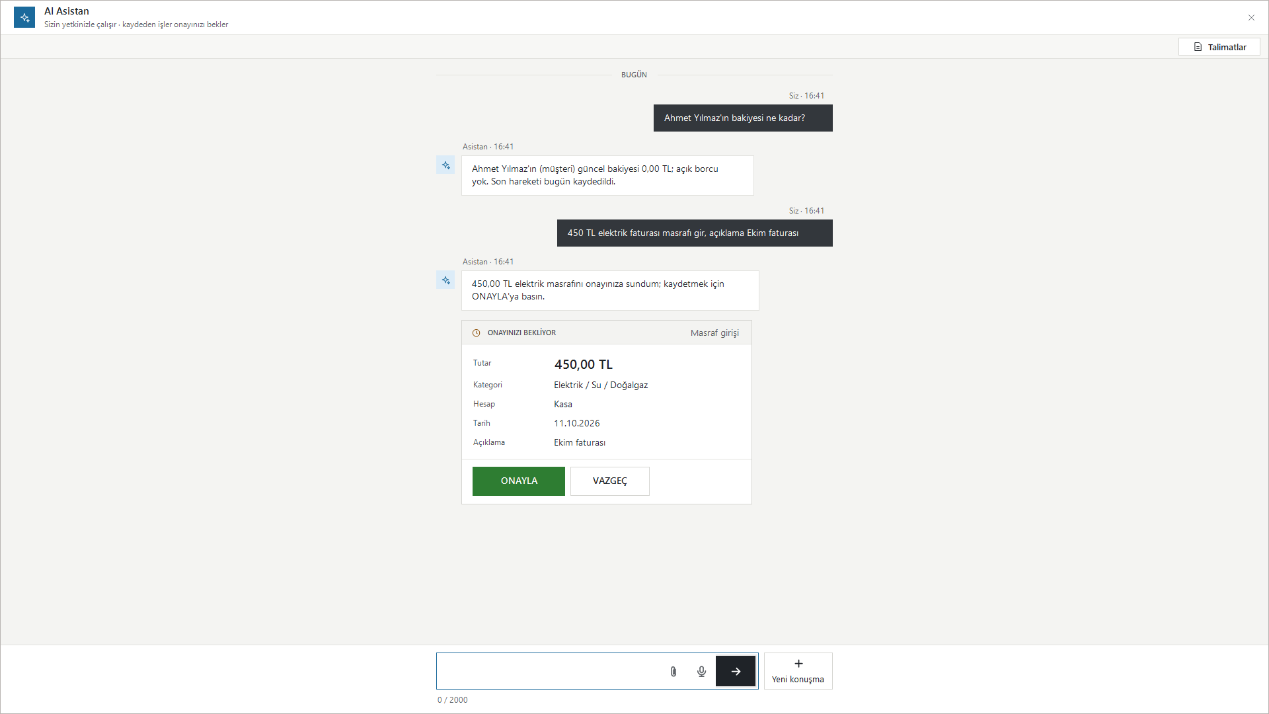Click the account value Kasa
1269x714 pixels.
[x=563, y=405]
